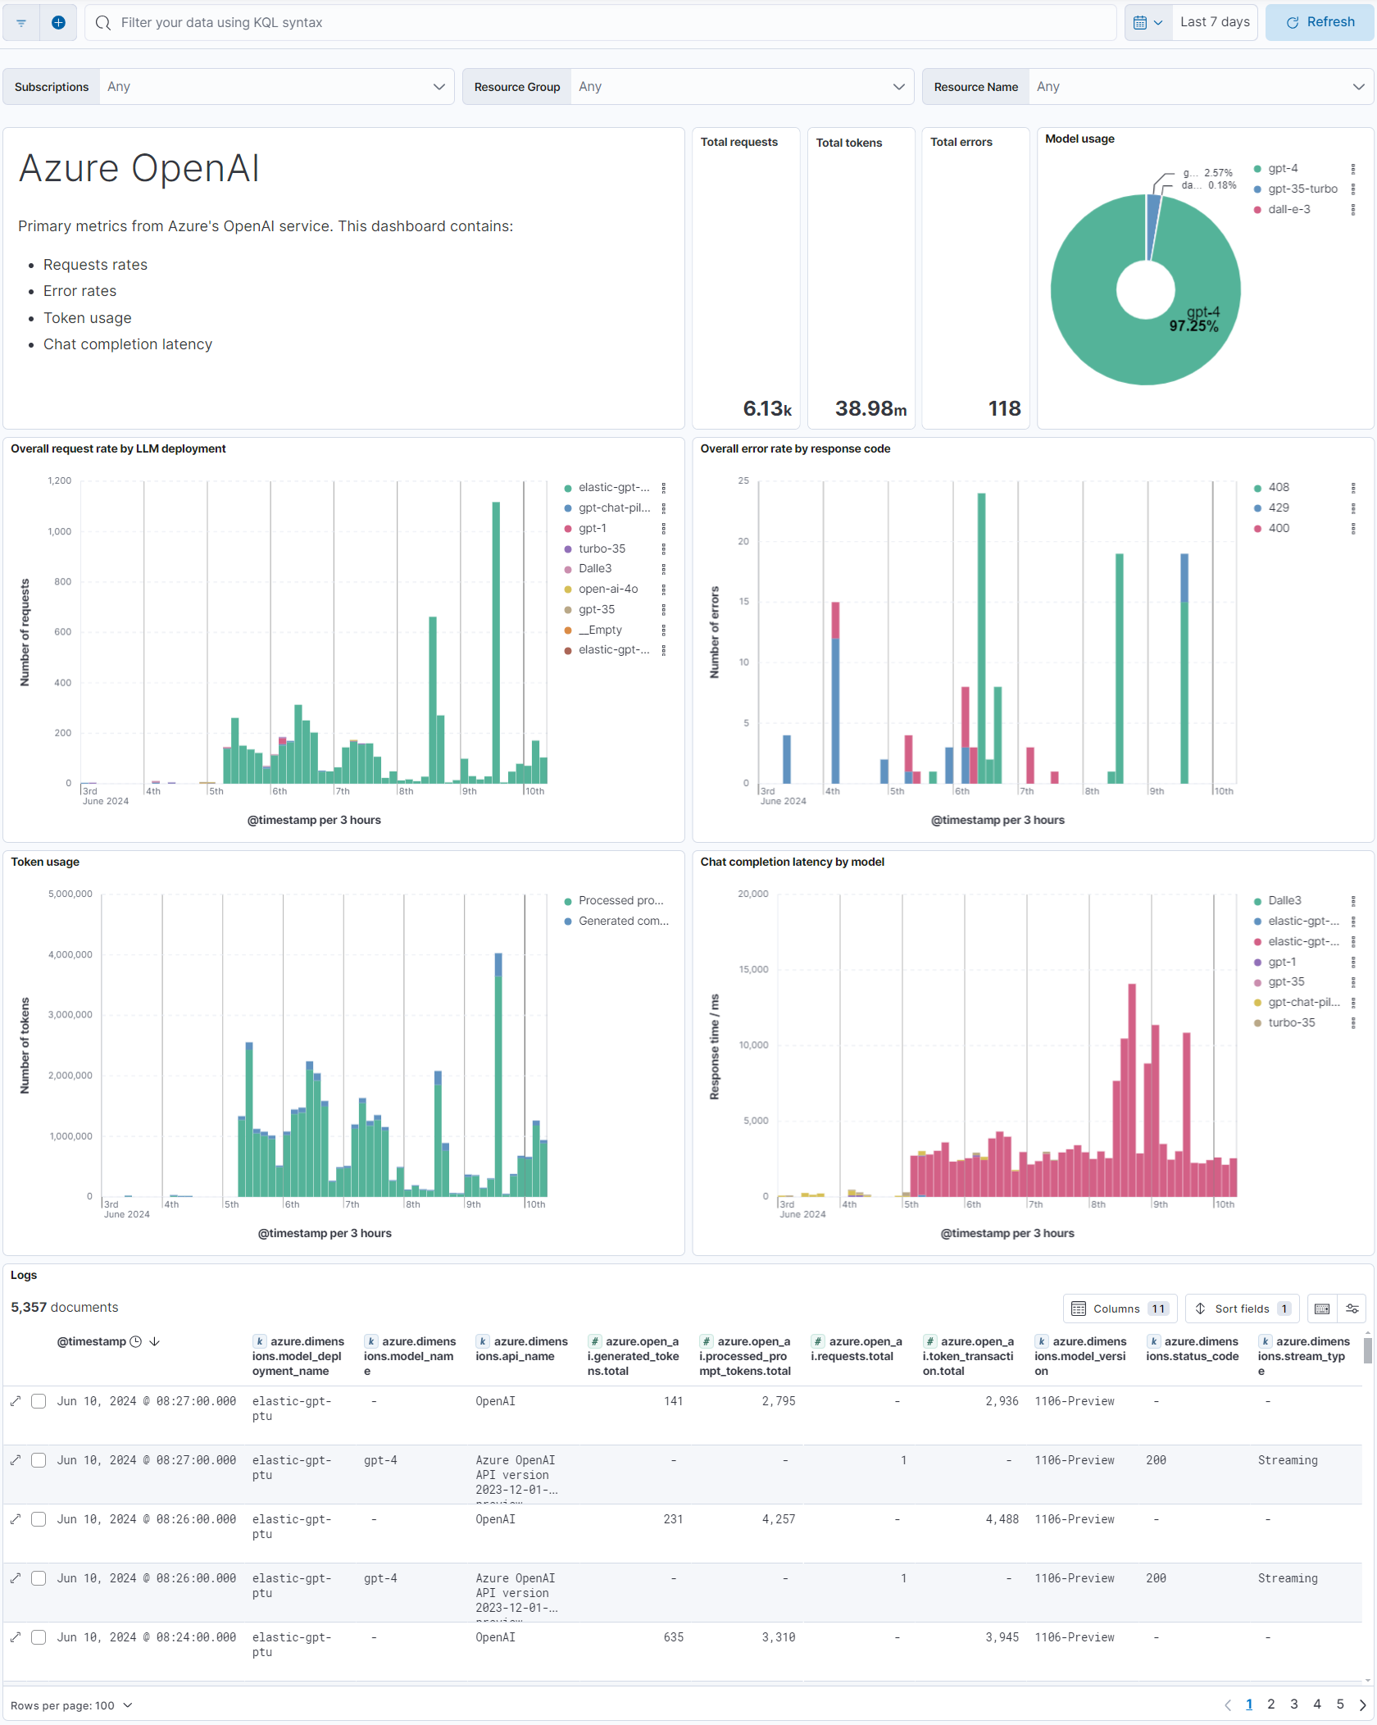Click inside the KQL filter search field
Image resolution: width=1377 pixels, height=1725 pixels.
pyautogui.click(x=574, y=22)
